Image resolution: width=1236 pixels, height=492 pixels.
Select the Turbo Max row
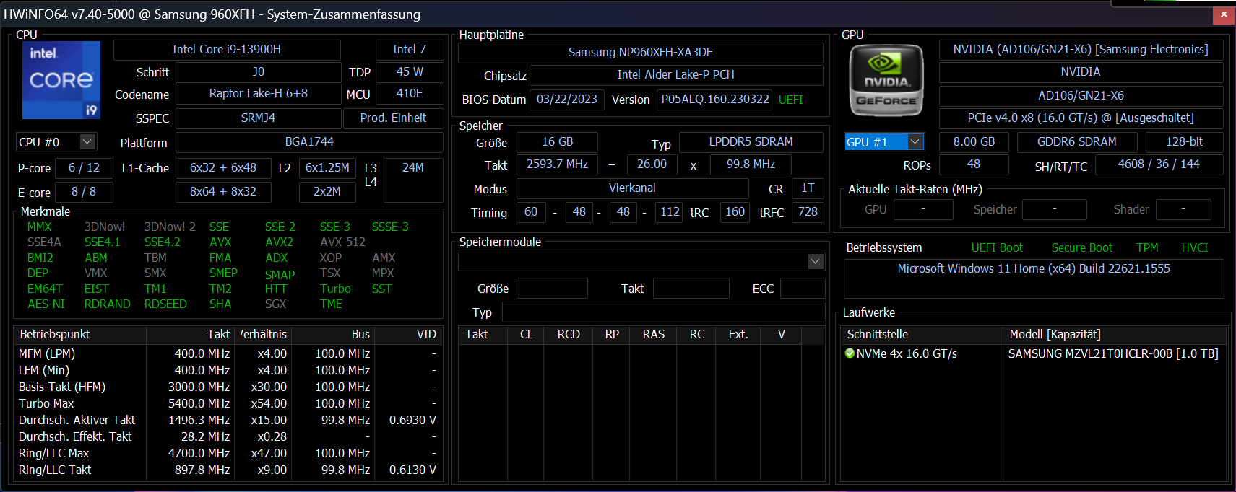click(x=46, y=403)
